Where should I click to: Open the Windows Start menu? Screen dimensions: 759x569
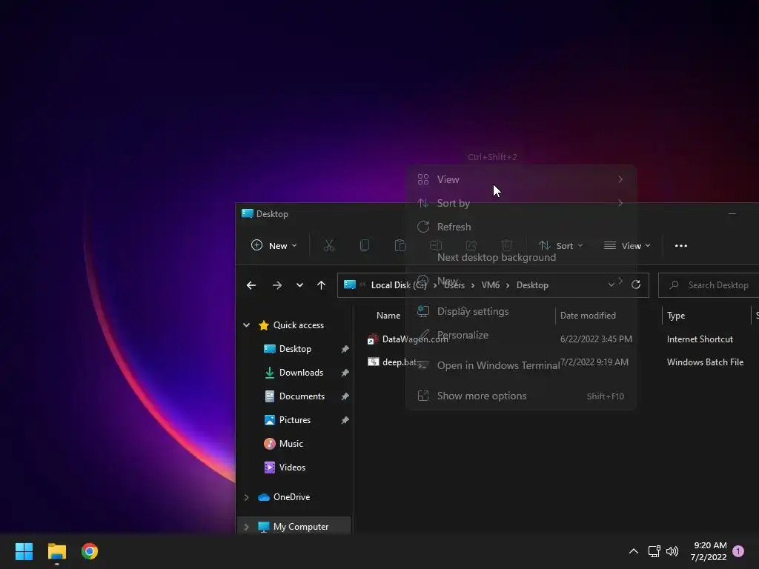point(24,551)
